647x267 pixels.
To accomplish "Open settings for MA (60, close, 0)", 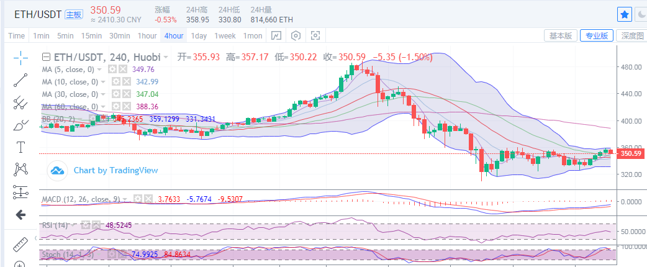I will pyautogui.click(x=115, y=107).
